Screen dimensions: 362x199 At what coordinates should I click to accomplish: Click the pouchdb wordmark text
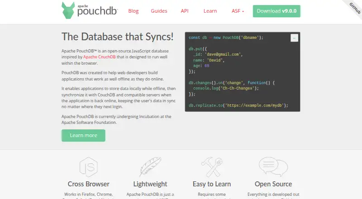tap(97, 11)
